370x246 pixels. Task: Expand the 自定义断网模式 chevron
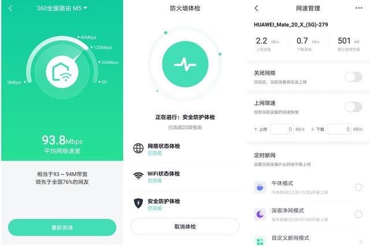coord(361,241)
